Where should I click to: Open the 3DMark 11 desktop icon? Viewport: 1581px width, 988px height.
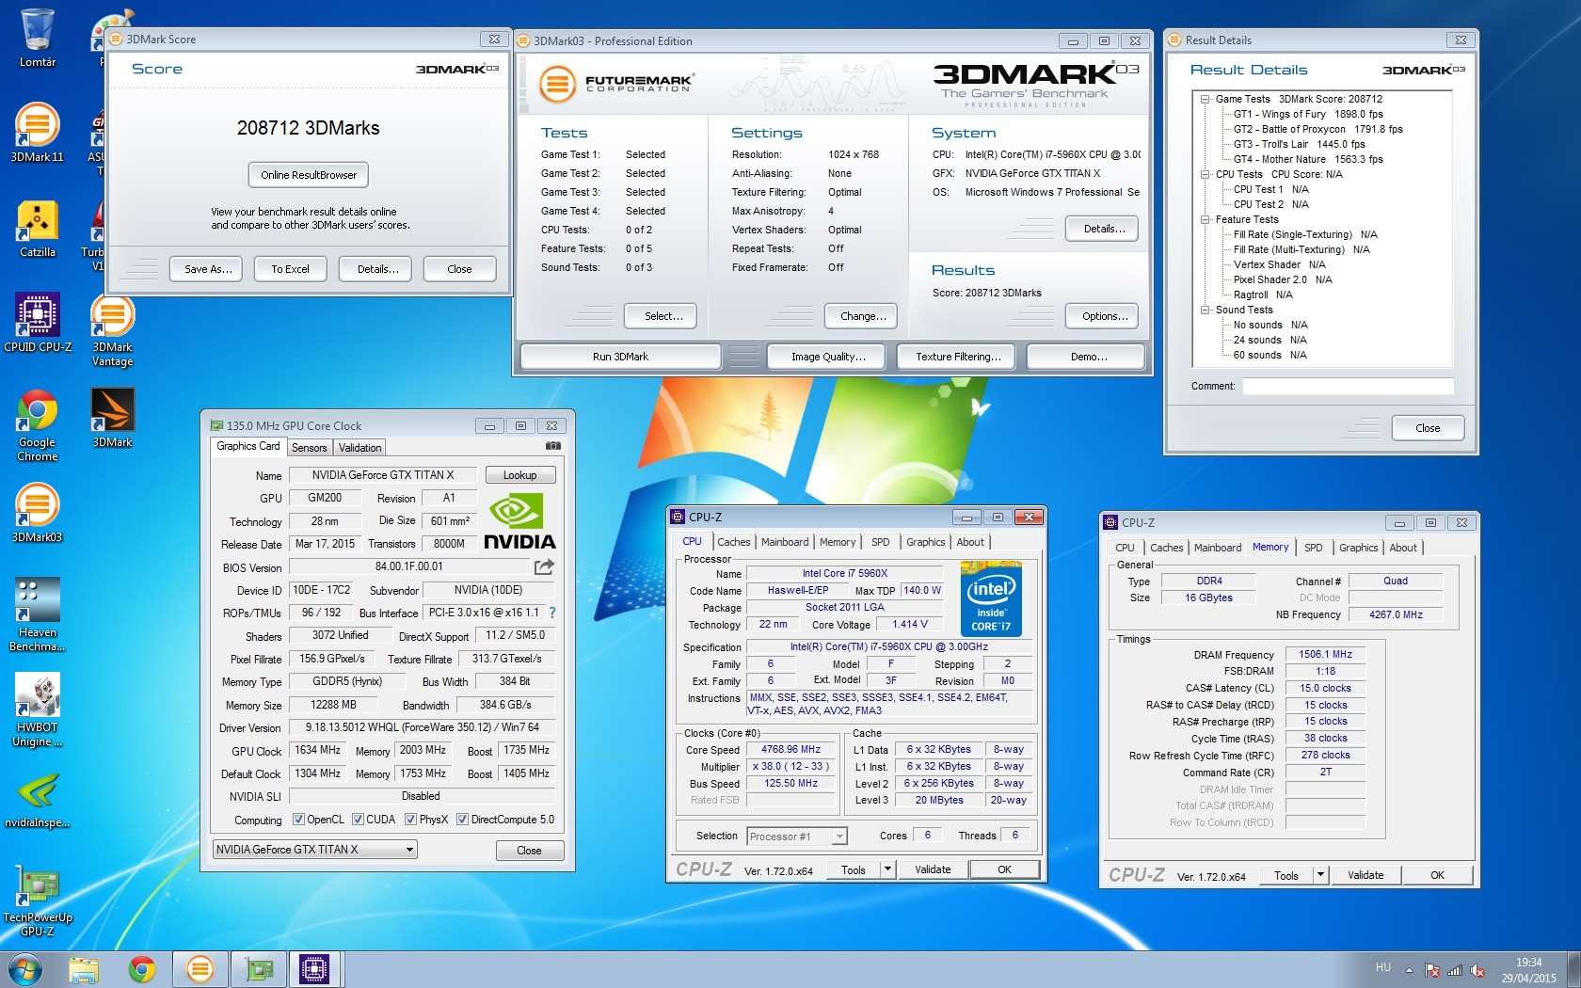coord(38,133)
